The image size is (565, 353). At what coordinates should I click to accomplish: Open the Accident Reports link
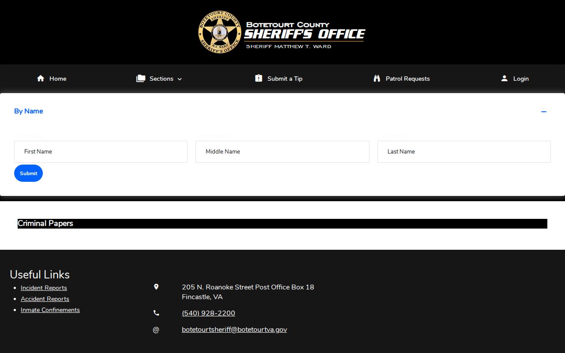[x=45, y=299]
